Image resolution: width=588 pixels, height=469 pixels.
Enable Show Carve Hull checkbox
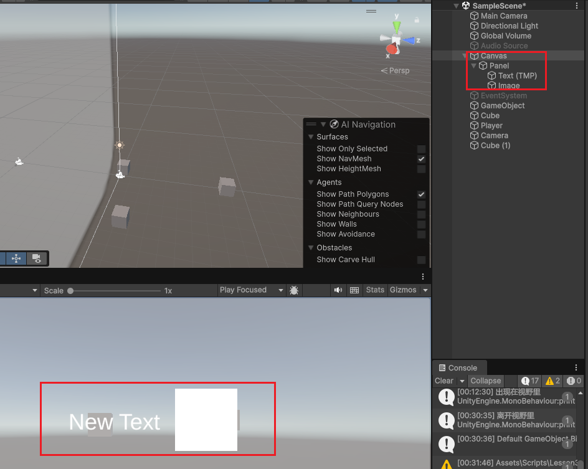pyautogui.click(x=422, y=260)
